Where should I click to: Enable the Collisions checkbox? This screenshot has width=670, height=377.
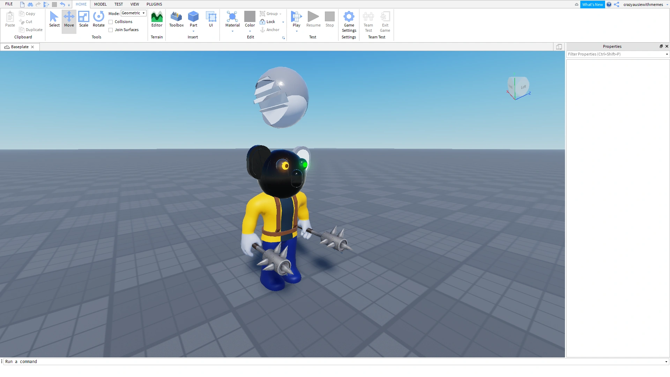click(x=111, y=22)
